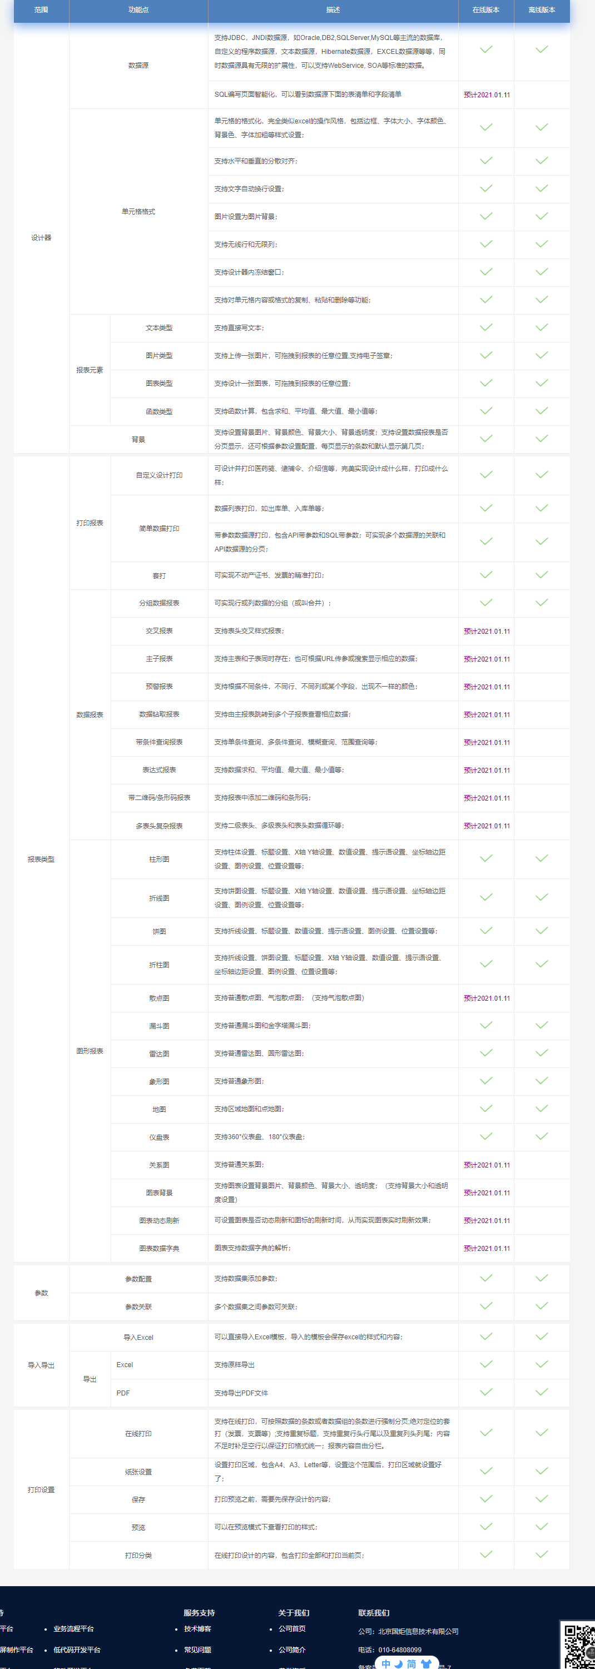Open the 常见问题 footer link
The width and height of the screenshot is (595, 1669).
coord(198,1650)
